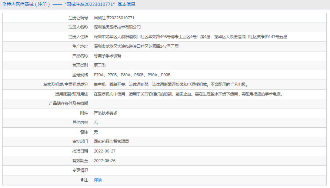The width and height of the screenshot is (330, 188).
Task: Click the expiry date 2027-06-26
Action: tap(105, 161)
